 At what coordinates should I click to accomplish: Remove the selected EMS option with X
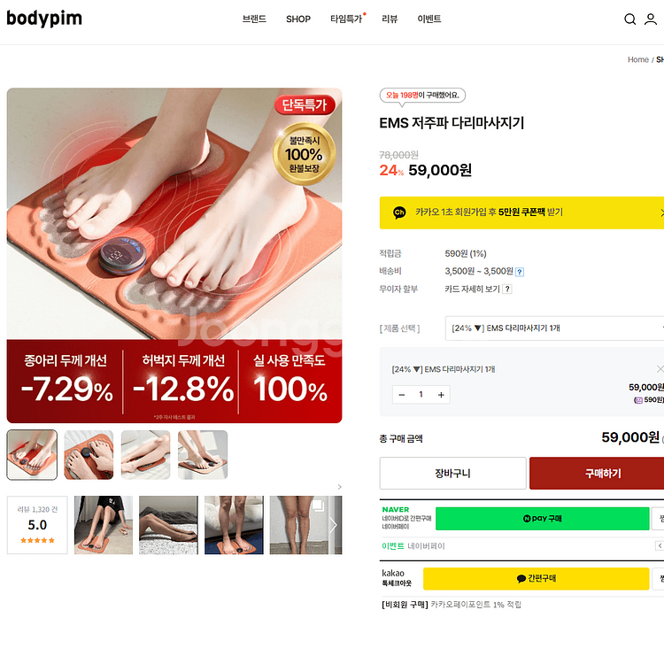[x=660, y=369]
